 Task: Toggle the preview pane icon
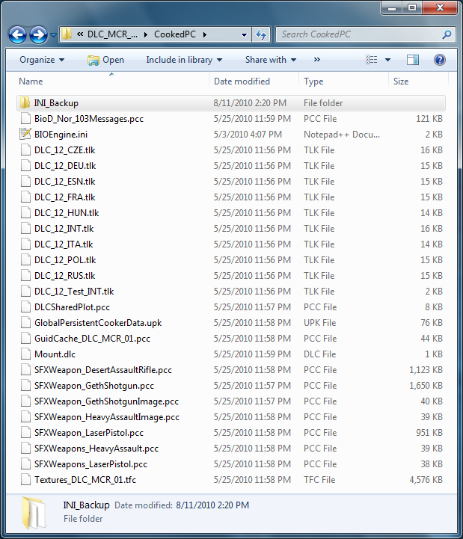coord(413,60)
